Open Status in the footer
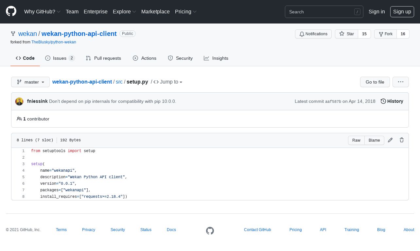420x251 pixels. tap(146, 230)
